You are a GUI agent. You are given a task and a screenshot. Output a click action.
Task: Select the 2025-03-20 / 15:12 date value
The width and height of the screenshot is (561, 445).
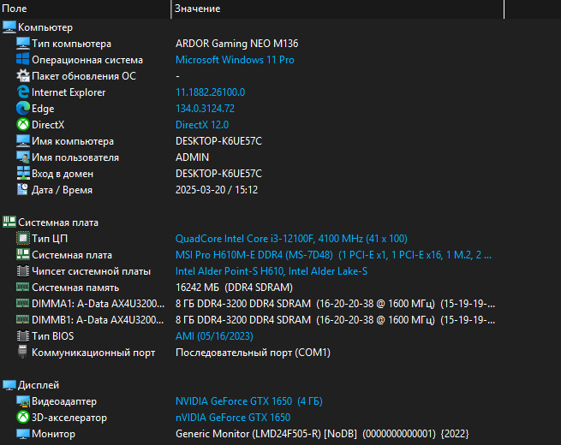tap(217, 190)
